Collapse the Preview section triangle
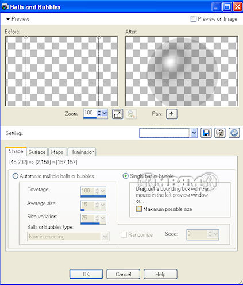Image resolution: width=243 pixels, height=285 pixels. [8, 19]
